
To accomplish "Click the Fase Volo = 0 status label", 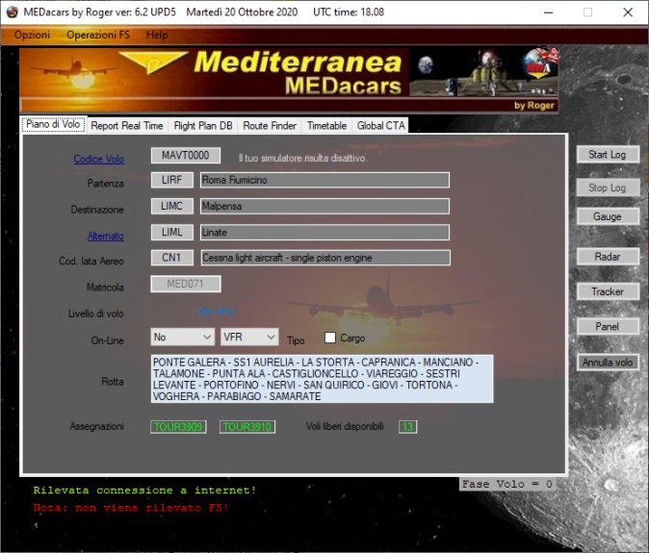I will pos(507,484).
